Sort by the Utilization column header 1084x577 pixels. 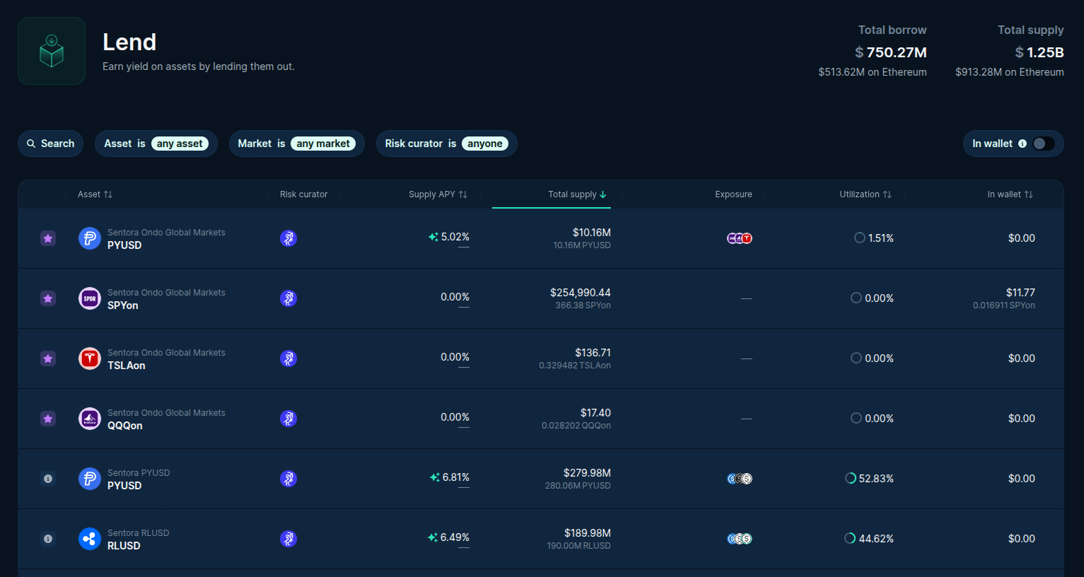click(x=865, y=194)
